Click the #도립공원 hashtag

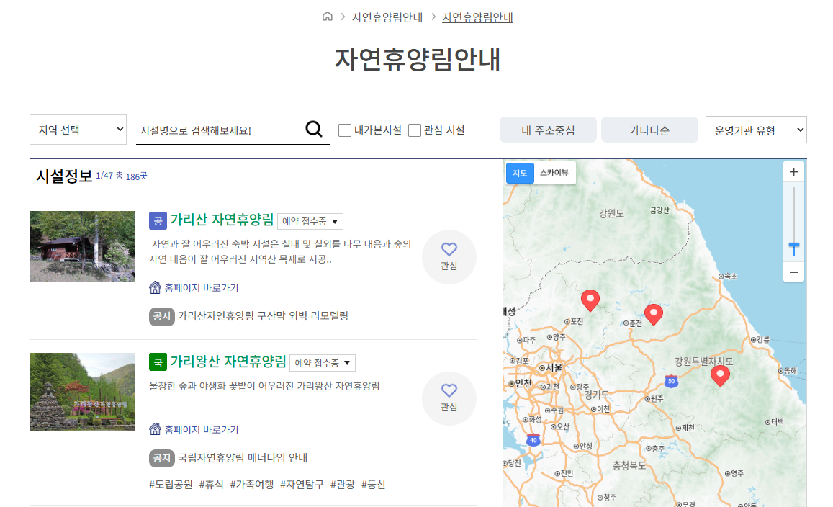171,484
